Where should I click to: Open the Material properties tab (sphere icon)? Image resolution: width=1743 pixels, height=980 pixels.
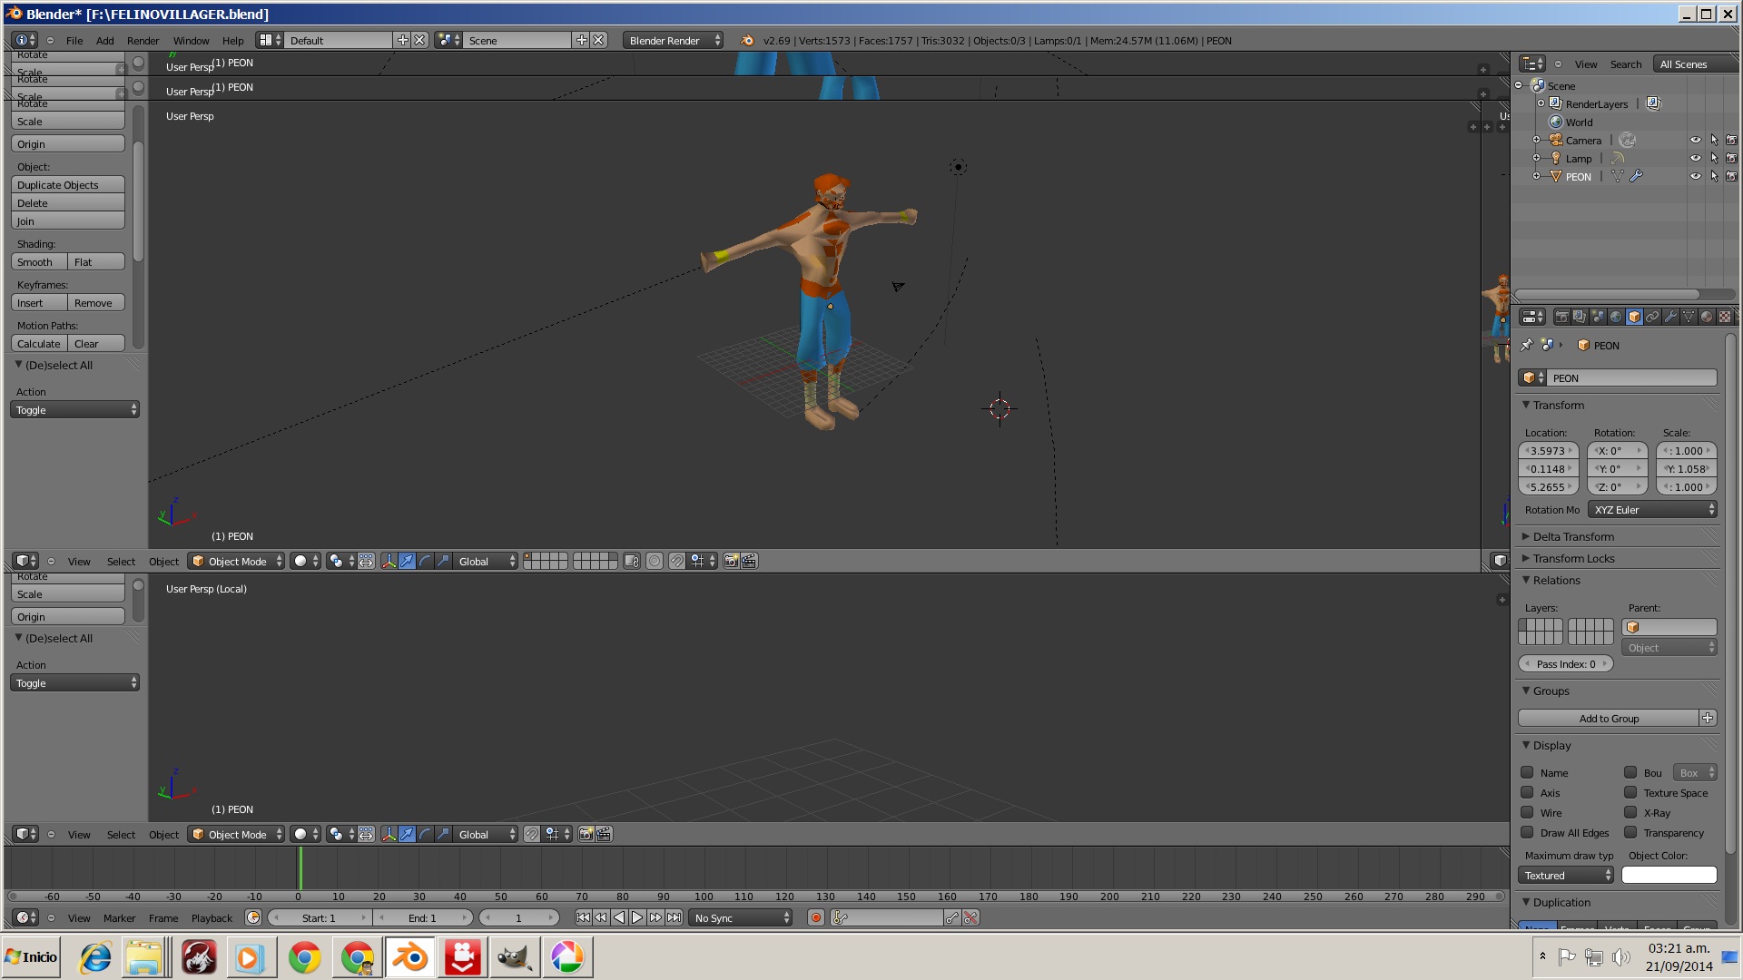coord(1707,317)
